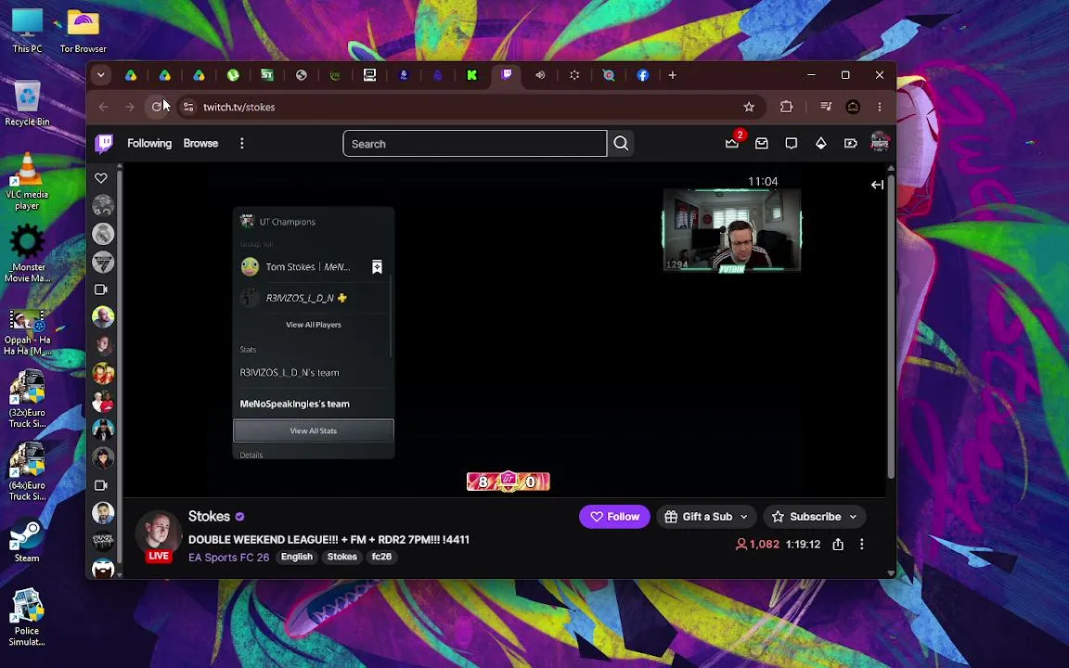Select the This PC desktop icon
Screen dimensions: 1069x668
click(27, 32)
